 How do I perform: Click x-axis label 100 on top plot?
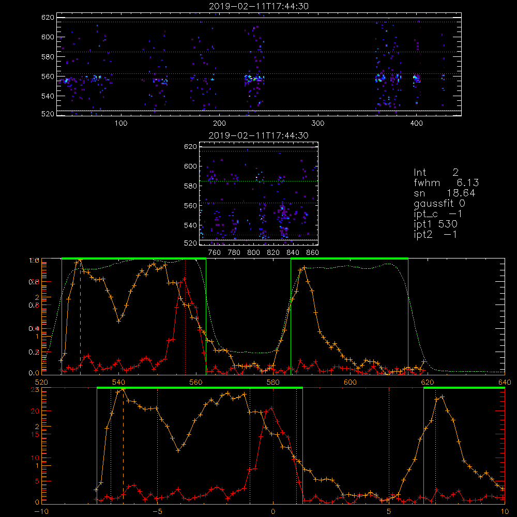[x=121, y=124]
